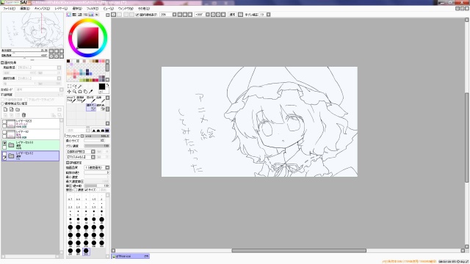Click the redo button in top toolbar
The image size is (470, 264).
(x=119, y=15)
